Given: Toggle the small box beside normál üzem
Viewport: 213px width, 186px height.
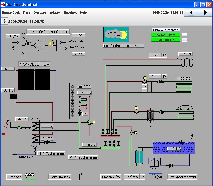Looking at the screenshot, I should [184, 35].
